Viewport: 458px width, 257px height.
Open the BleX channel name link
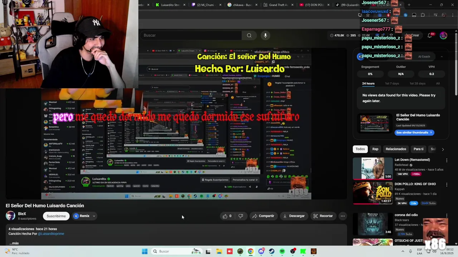pos(22,214)
